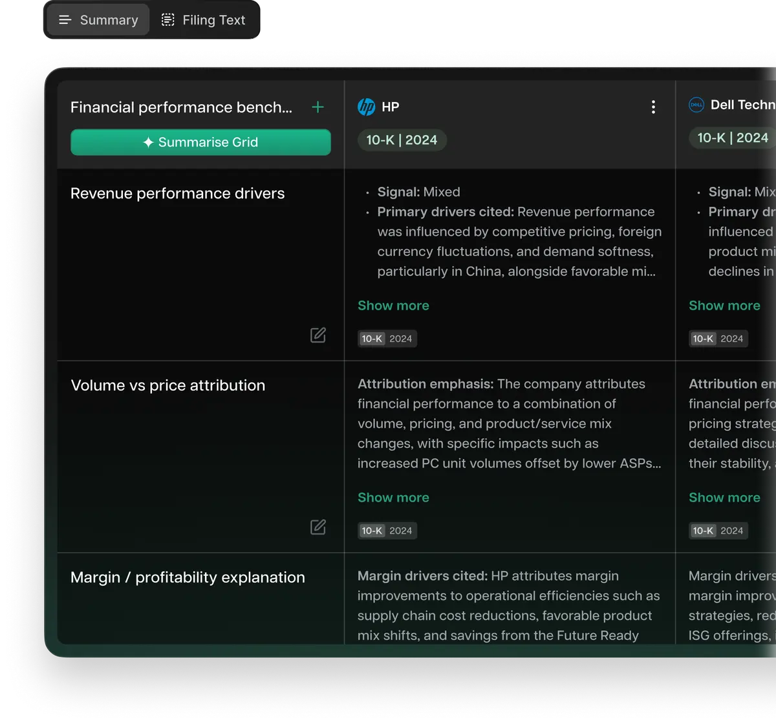The height and width of the screenshot is (724, 776).
Task: Expand Dell's revenue drivers with Show more
Action: click(724, 306)
